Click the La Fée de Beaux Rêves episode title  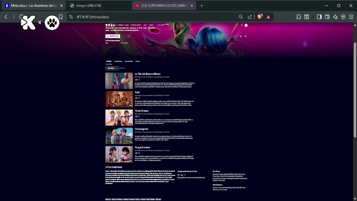[148, 74]
